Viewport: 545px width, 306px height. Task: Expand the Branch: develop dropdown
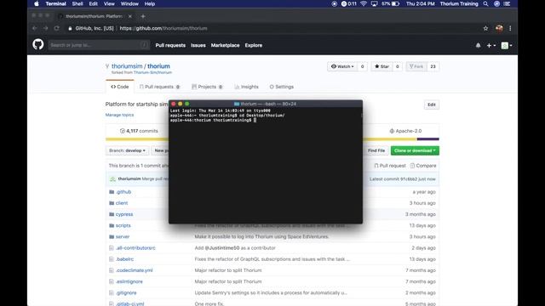pos(127,150)
